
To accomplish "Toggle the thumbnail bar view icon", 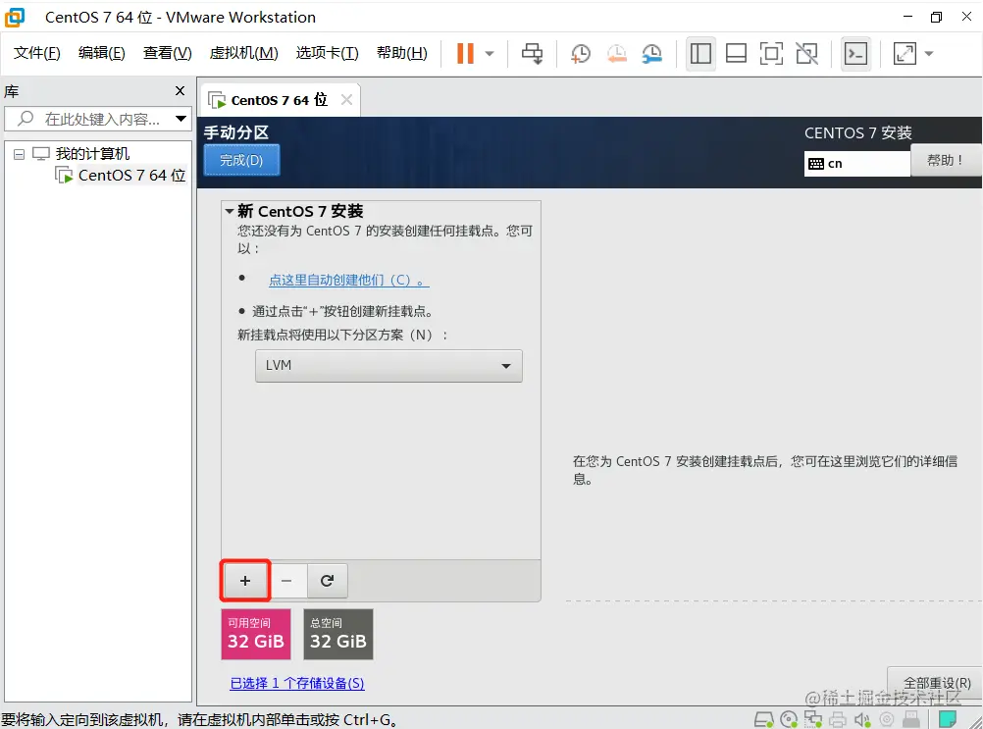I will pos(736,53).
